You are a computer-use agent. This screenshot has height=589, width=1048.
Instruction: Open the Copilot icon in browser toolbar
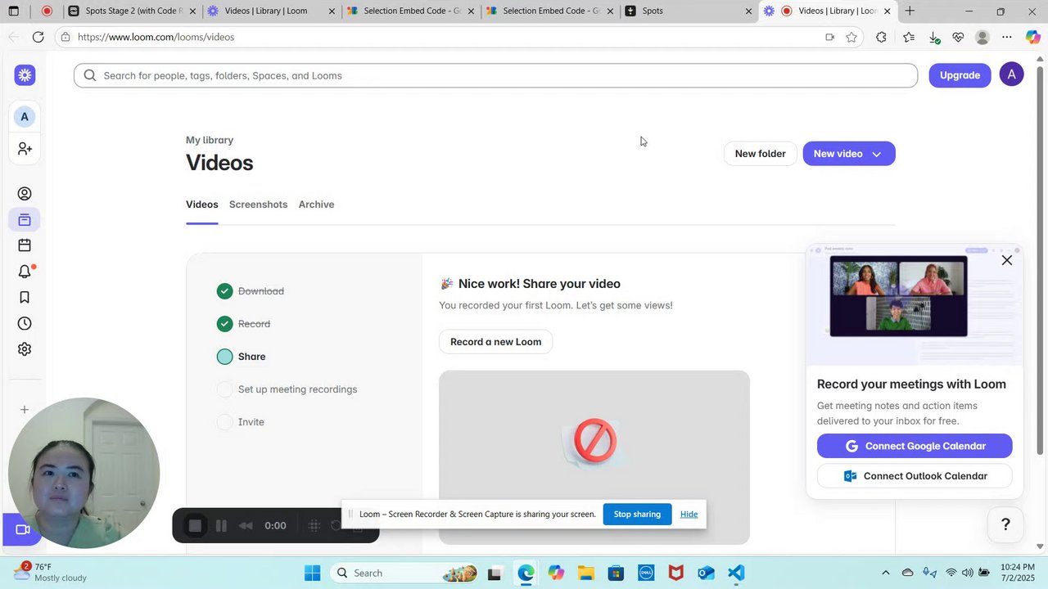(1032, 37)
